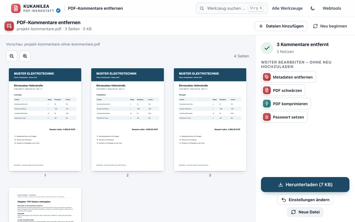The height and width of the screenshot is (222, 355).
Task: Click the PDF schwärzen document icon
Action: tap(267, 90)
